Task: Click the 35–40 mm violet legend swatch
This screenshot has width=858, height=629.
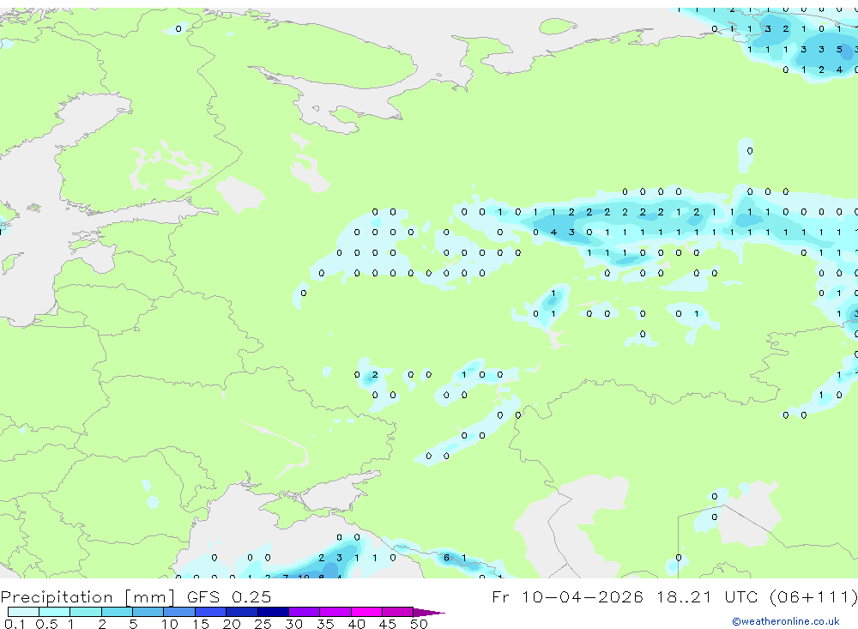Action: [335, 612]
